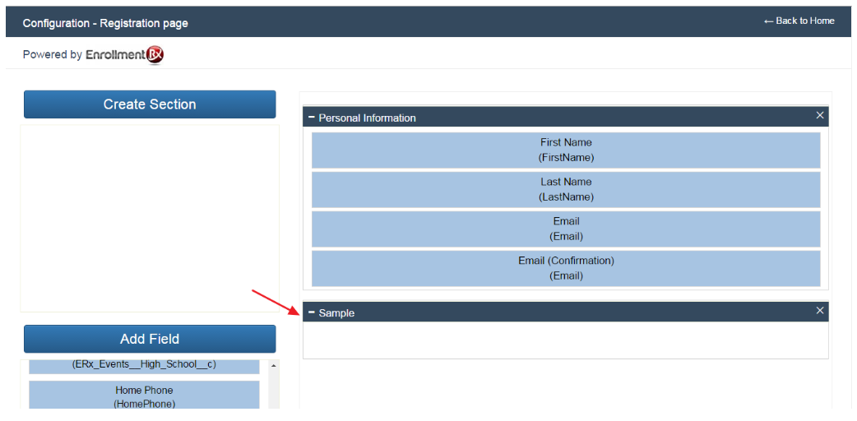Click the EnrollmentRx logo
This screenshot has width=857, height=421.
tap(125, 55)
